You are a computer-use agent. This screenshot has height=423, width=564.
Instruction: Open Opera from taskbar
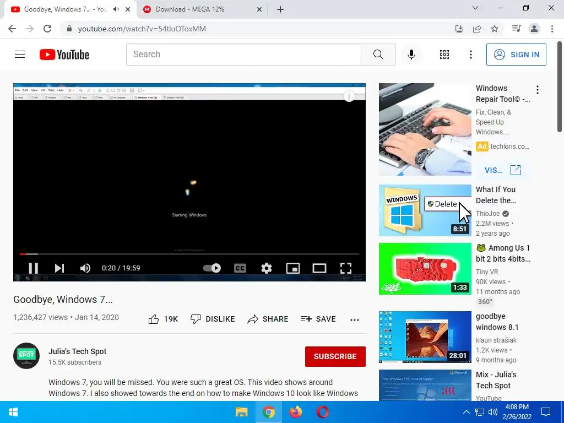coord(323,412)
